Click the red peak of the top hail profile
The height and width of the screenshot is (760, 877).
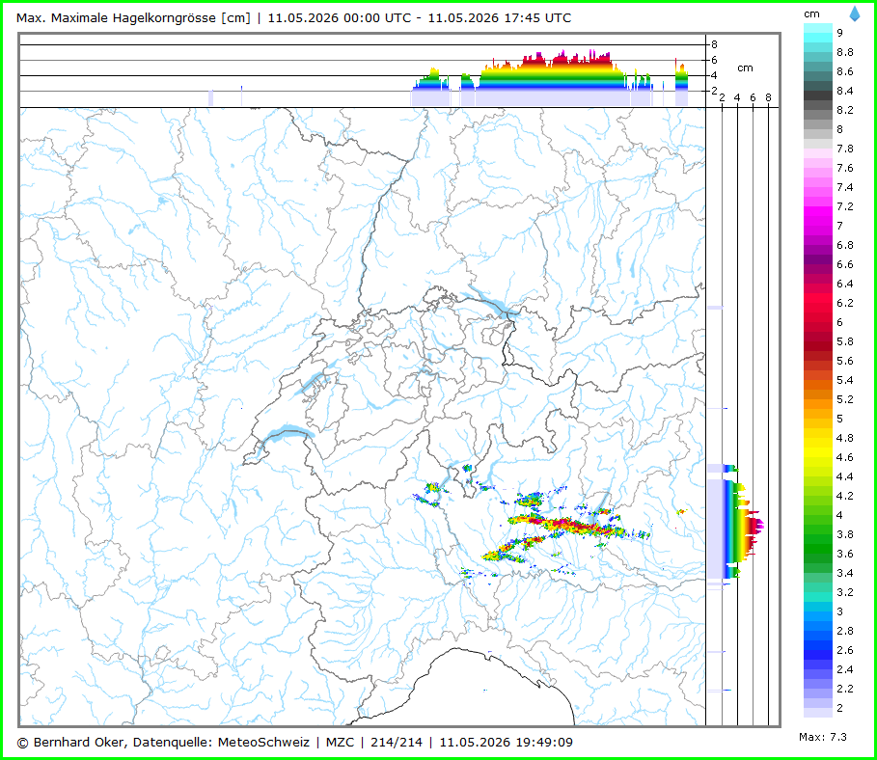(565, 57)
